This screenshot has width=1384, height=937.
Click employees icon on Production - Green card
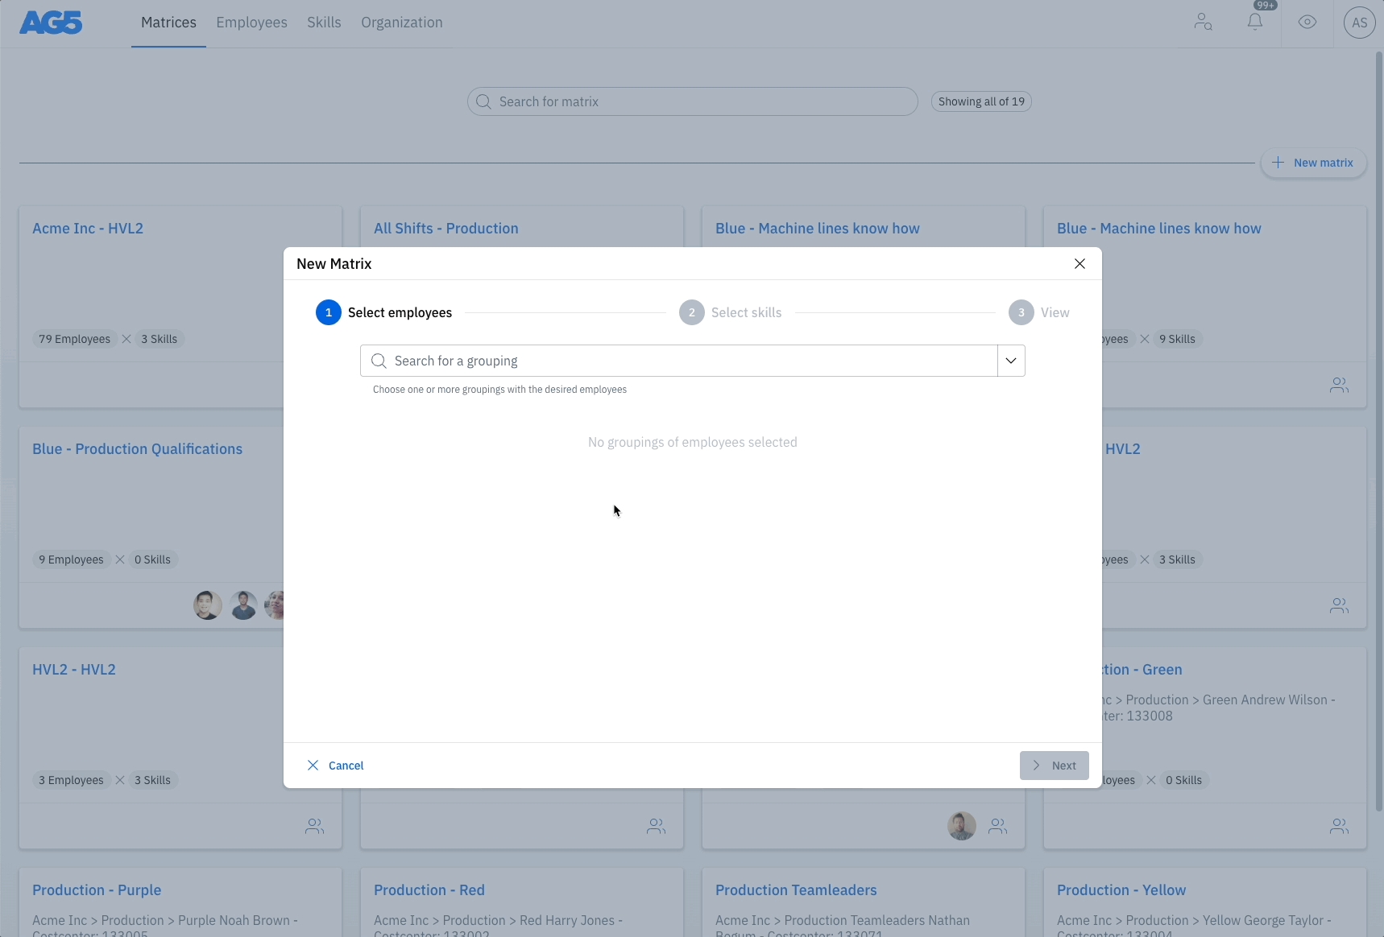(x=1339, y=826)
